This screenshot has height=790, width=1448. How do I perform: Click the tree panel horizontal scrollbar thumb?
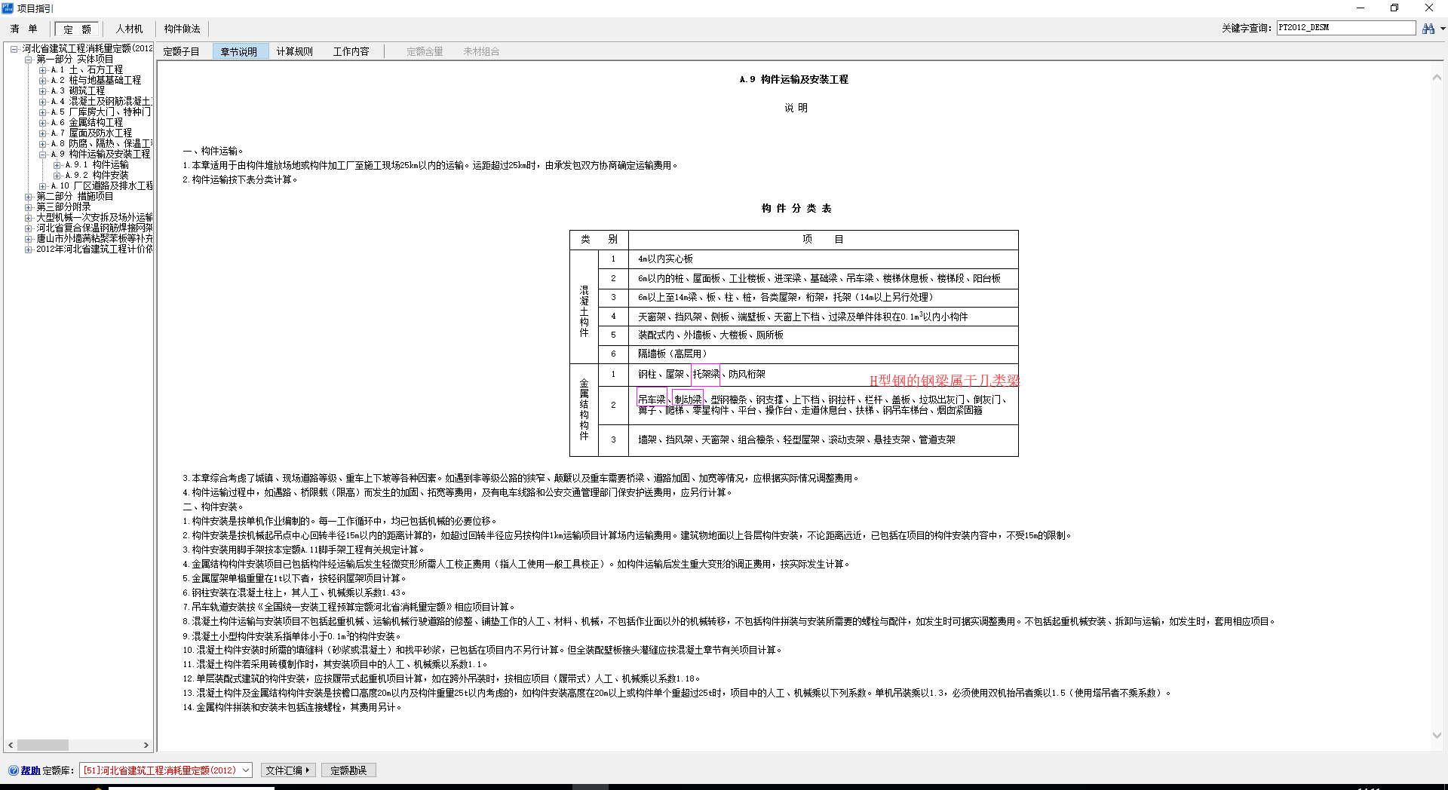coord(43,745)
